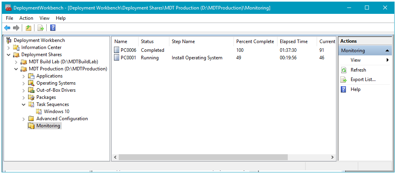397x174 pixels.
Task: Click the Help question mark toolbar icon
Action: (53, 28)
